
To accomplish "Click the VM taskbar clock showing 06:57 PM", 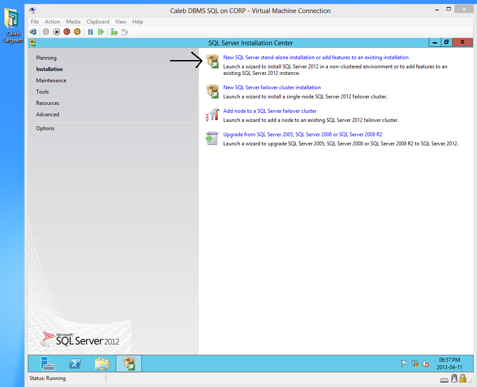I will (449, 363).
